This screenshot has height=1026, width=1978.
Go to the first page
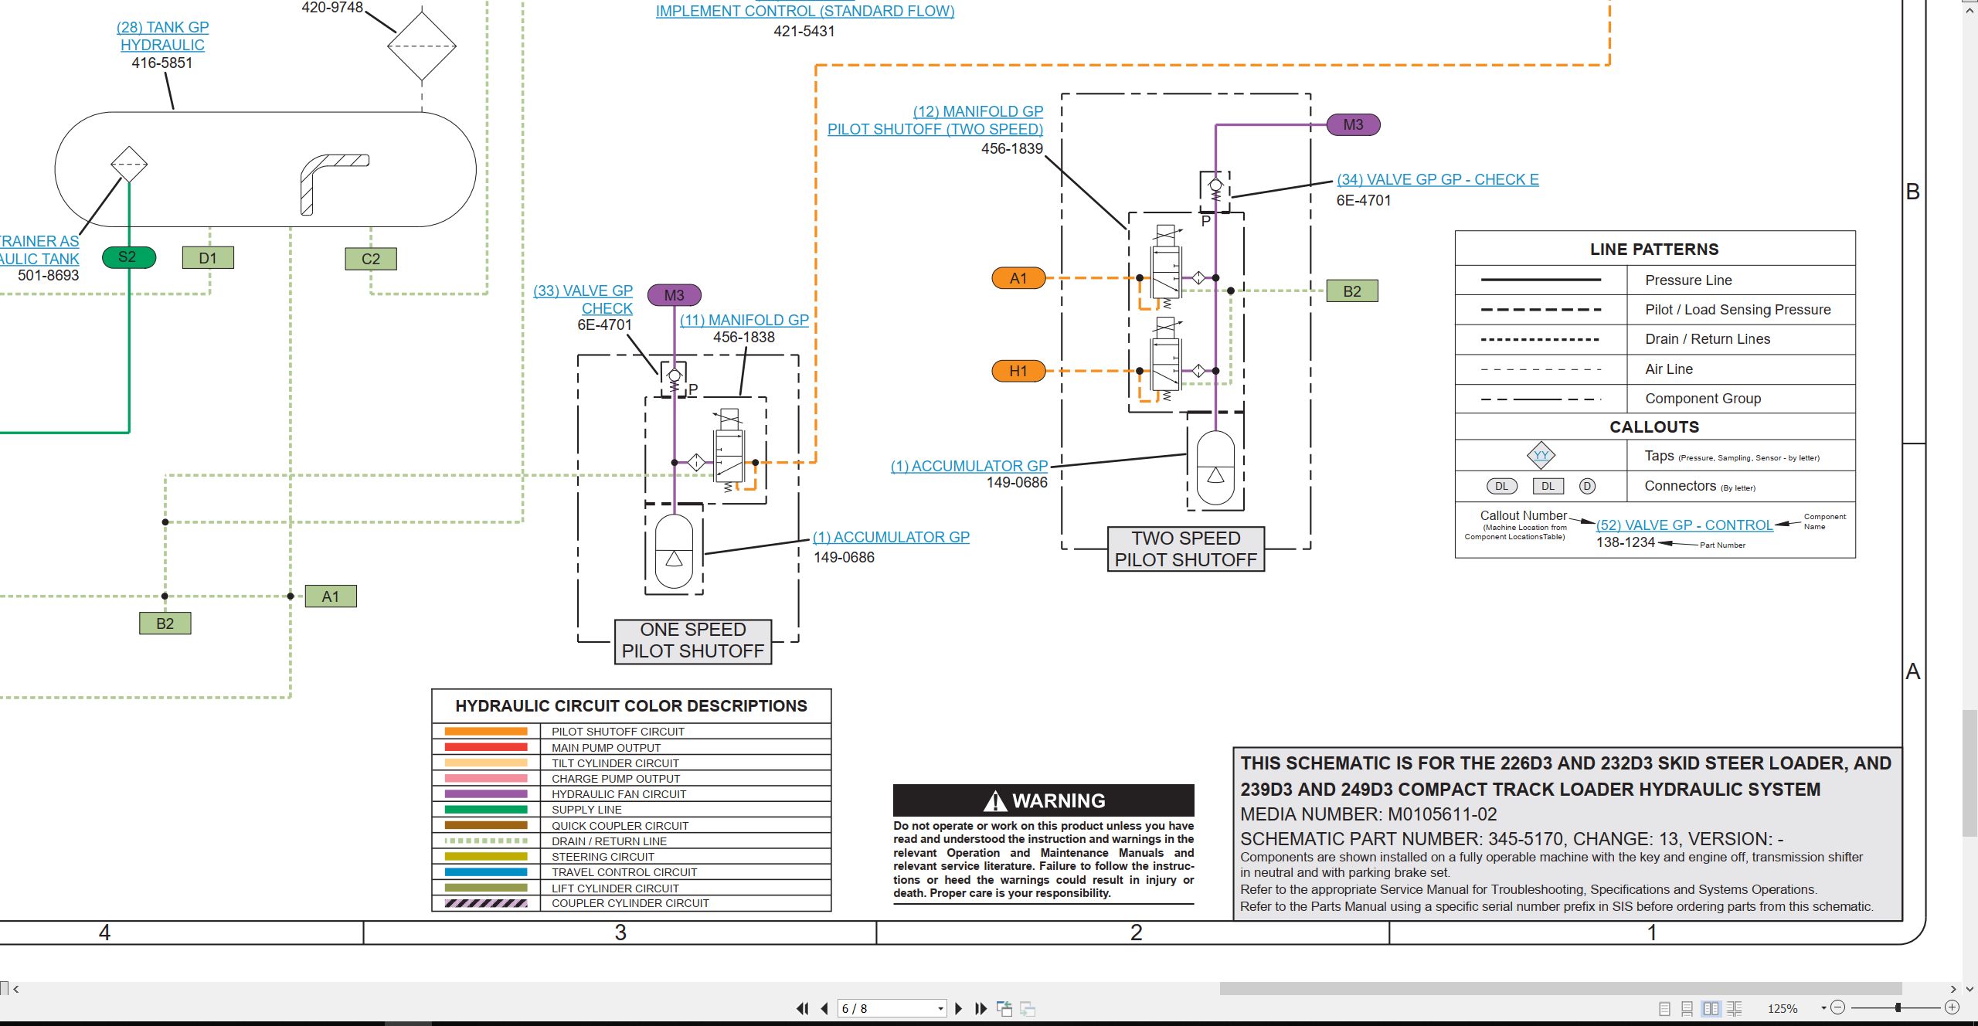point(803,1008)
